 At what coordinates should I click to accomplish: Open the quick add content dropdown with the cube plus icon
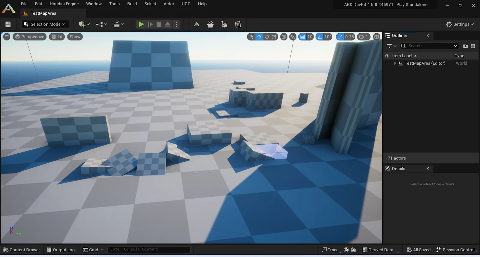(x=84, y=24)
